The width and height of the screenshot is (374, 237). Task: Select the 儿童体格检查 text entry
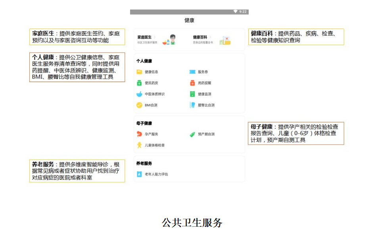(x=155, y=145)
